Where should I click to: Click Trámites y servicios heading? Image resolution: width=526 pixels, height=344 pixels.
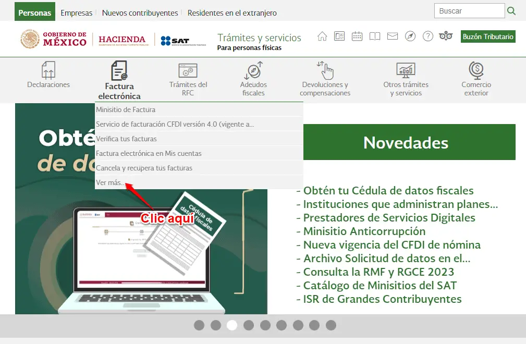(x=259, y=38)
